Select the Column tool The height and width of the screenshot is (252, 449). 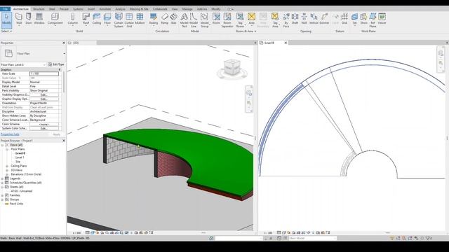point(72,19)
